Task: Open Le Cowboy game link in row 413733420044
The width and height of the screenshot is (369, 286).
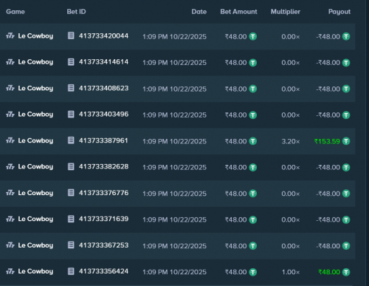Action: (x=35, y=36)
